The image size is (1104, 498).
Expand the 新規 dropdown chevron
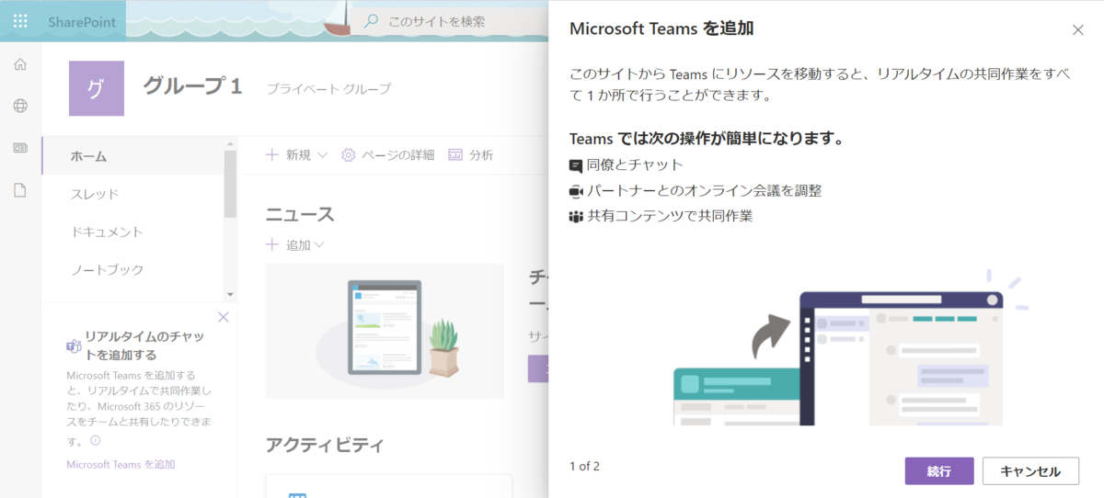322,155
